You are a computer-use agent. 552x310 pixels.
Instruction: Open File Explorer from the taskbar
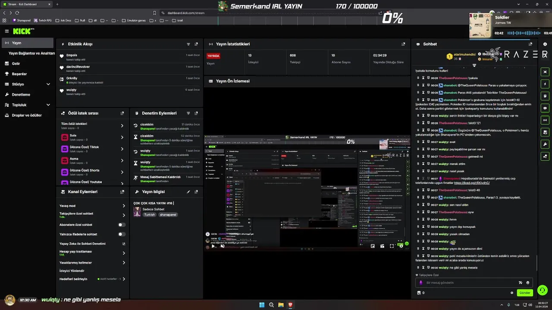281,305
